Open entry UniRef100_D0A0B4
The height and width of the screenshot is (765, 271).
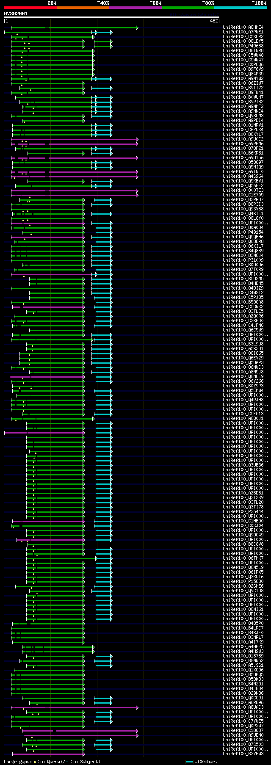point(243,228)
